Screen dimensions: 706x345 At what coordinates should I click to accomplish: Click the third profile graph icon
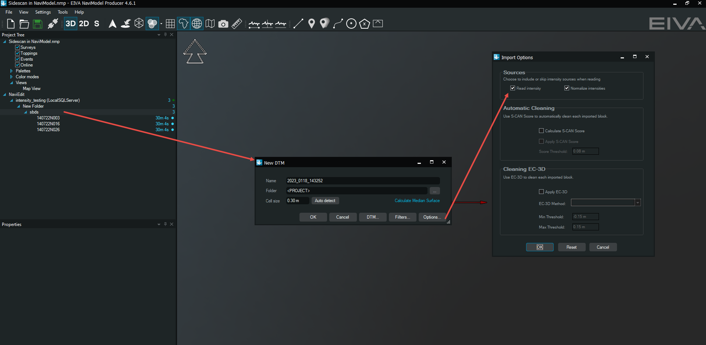pos(281,24)
